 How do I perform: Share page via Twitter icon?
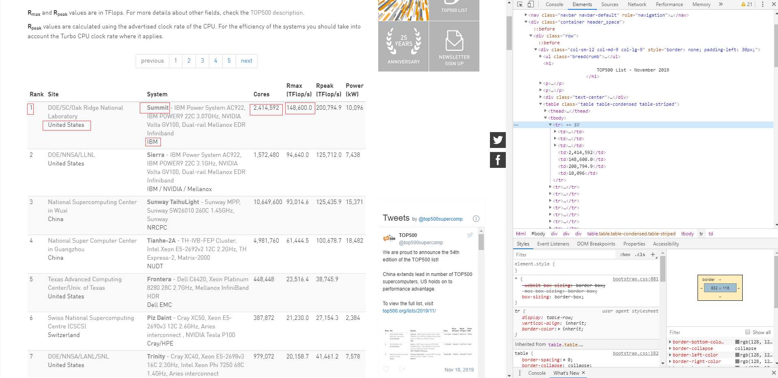[498, 140]
